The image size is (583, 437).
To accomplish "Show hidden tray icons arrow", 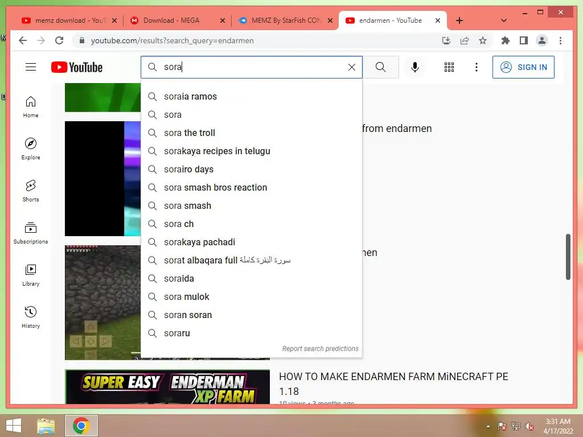I will [x=488, y=426].
